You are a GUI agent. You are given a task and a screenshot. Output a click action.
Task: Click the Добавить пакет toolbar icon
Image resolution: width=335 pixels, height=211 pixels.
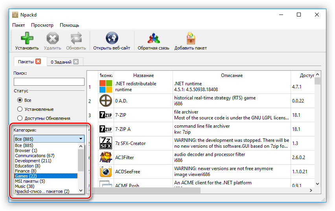[190, 39]
